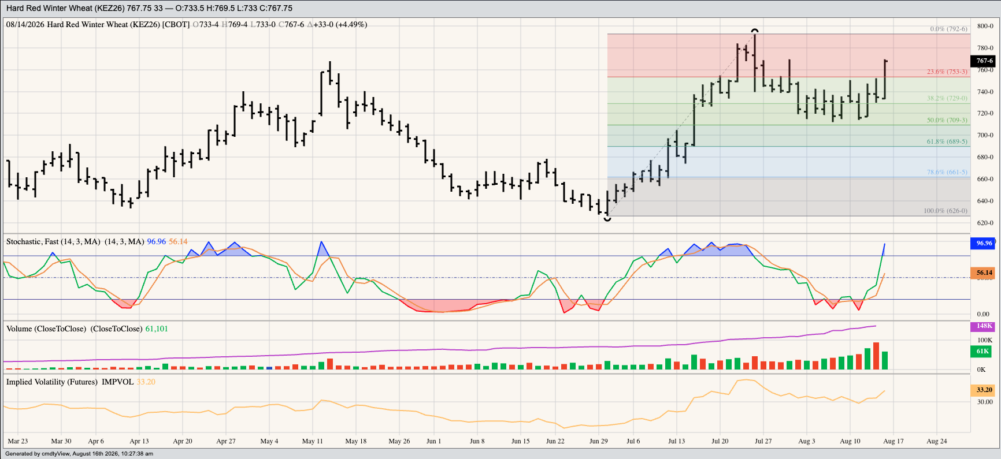The height and width of the screenshot is (459, 1001).
Task: Click the 0.0% (792-6) Fibonacci top label
Action: (948, 29)
